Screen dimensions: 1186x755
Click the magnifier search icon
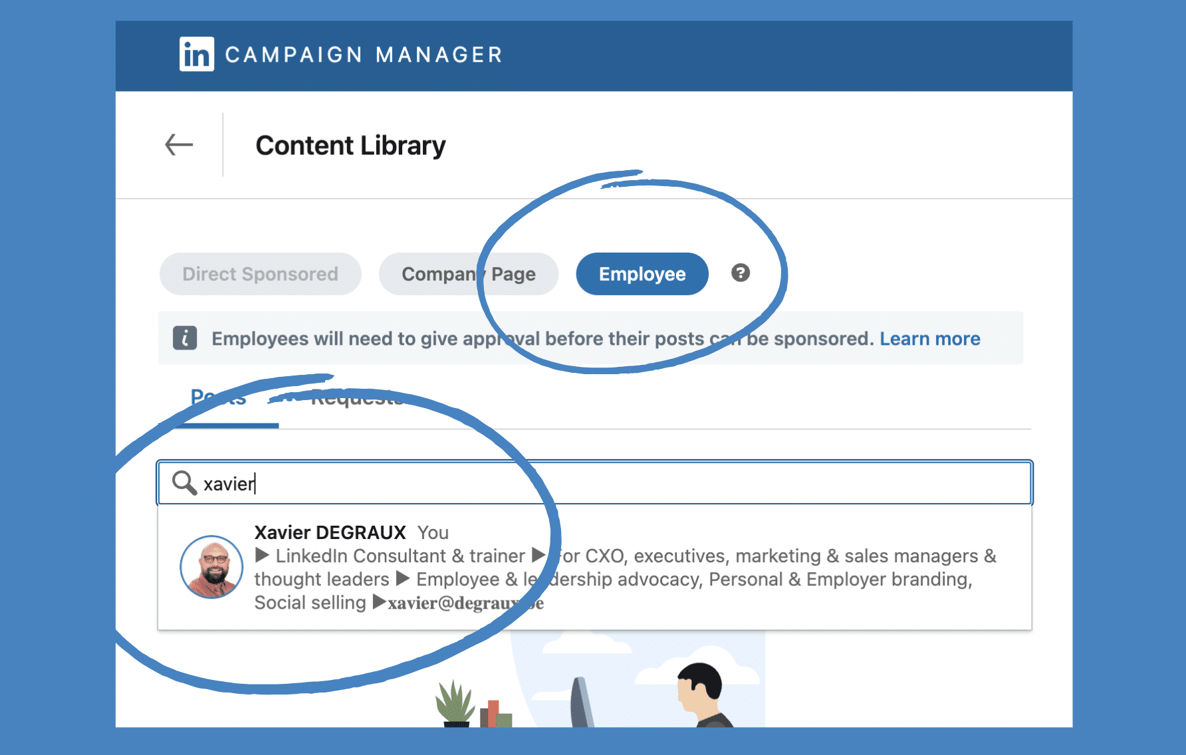click(183, 483)
